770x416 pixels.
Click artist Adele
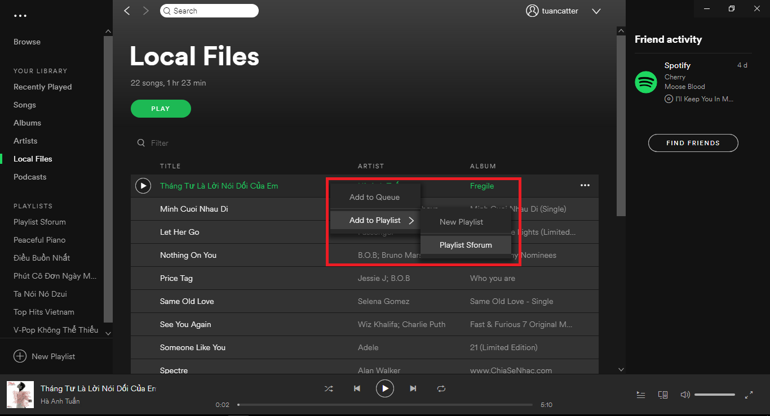pos(368,347)
